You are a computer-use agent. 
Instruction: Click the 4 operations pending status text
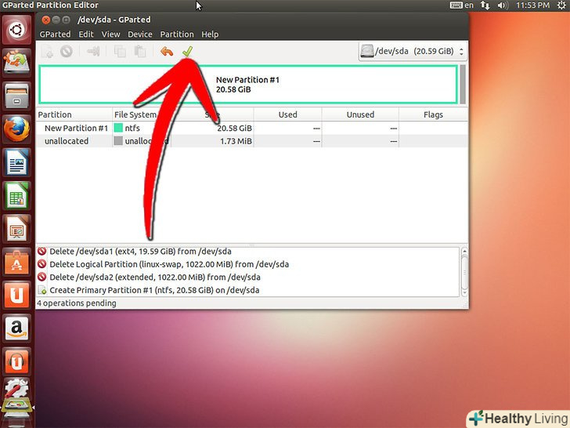coord(77,303)
